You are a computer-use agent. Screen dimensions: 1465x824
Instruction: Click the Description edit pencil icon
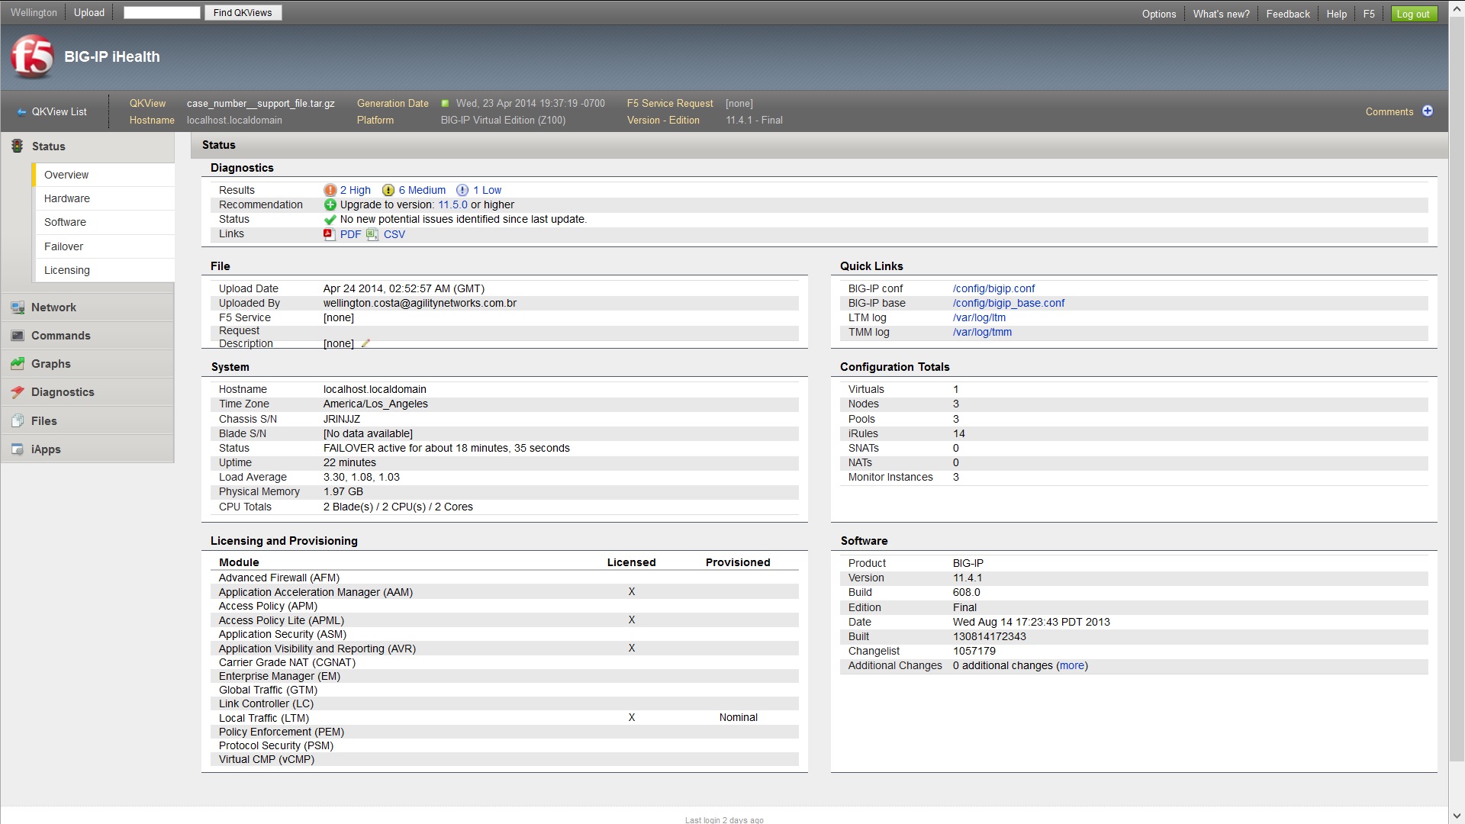pos(365,344)
